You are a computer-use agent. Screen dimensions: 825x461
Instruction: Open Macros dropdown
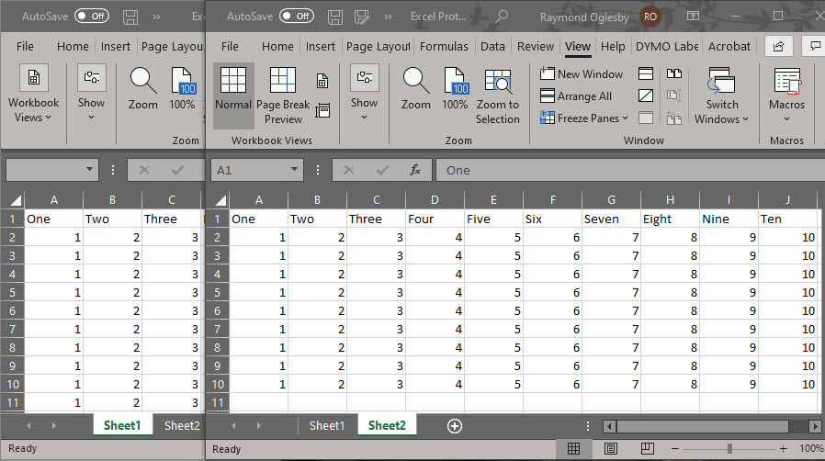[786, 95]
